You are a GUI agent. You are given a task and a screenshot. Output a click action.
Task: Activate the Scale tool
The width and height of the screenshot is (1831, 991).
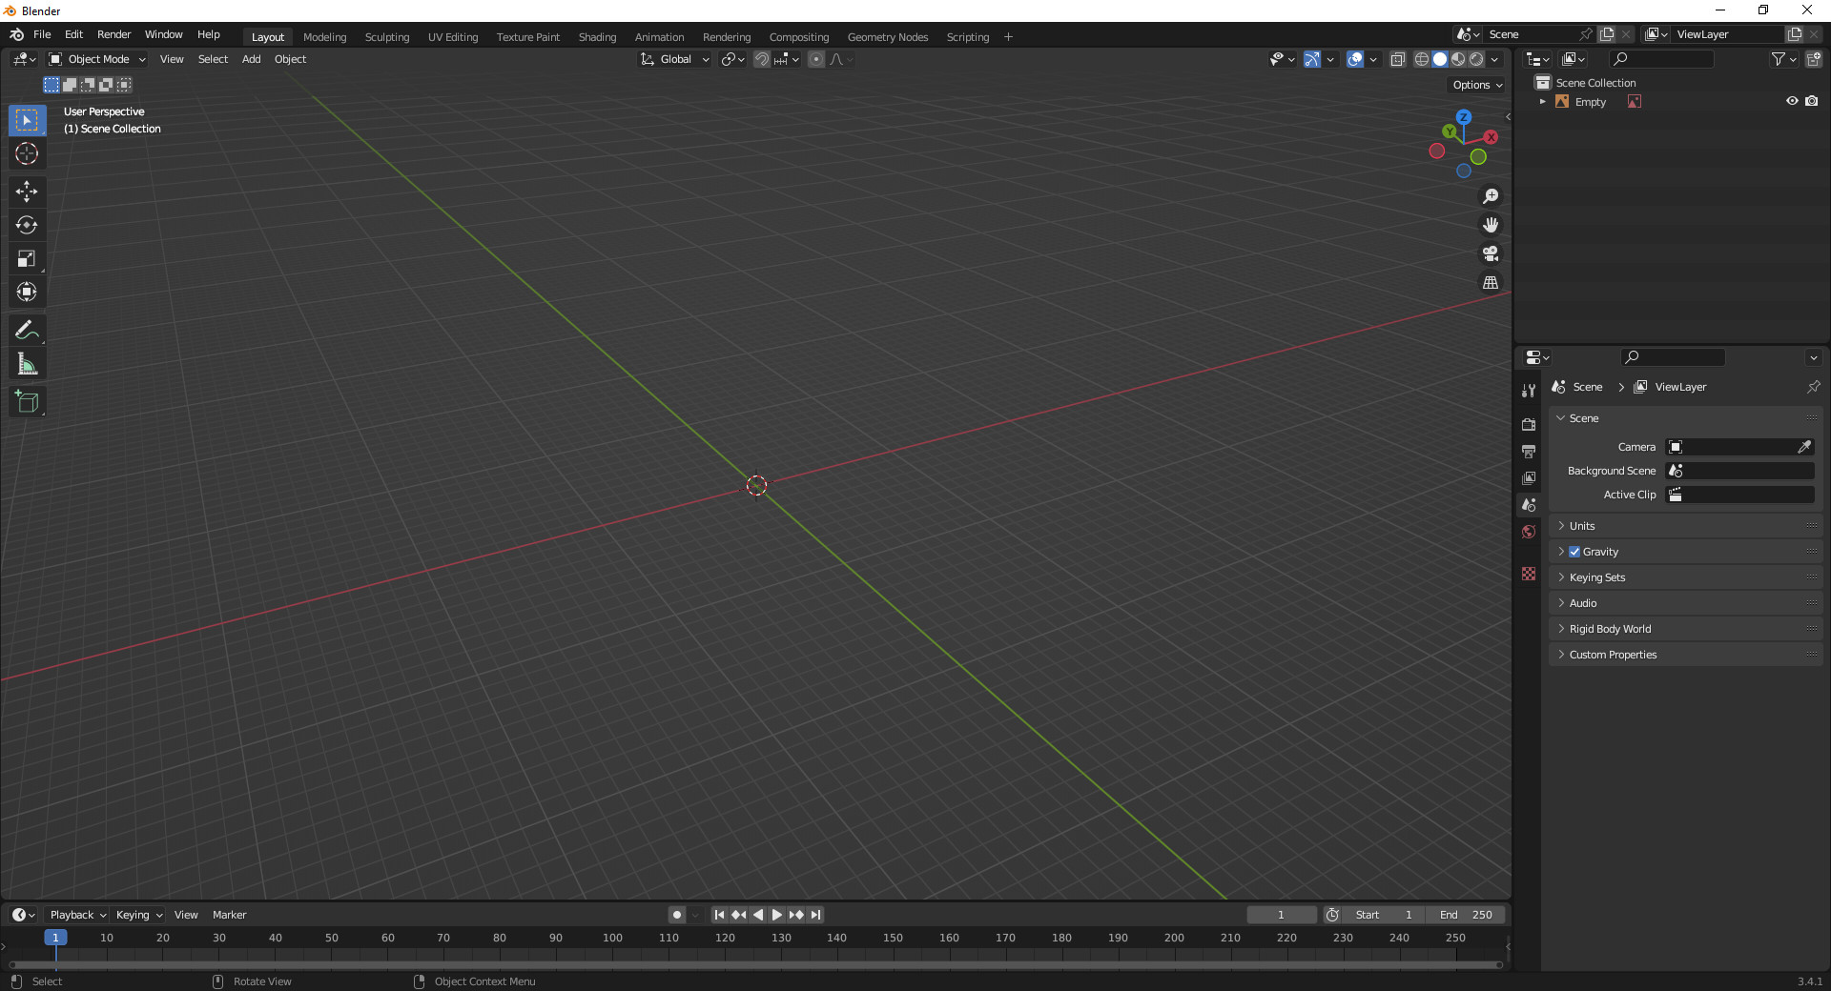tap(27, 258)
